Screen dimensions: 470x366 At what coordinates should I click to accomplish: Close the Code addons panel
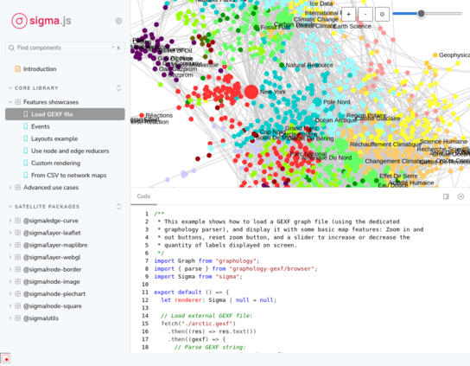click(460, 196)
